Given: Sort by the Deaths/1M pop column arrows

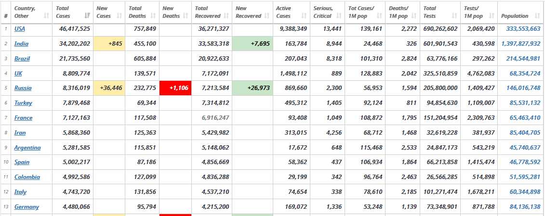Looking at the screenshot, I should pyautogui.click(x=414, y=16).
